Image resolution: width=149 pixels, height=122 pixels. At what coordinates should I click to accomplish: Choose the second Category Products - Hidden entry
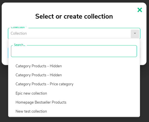pyautogui.click(x=74, y=75)
